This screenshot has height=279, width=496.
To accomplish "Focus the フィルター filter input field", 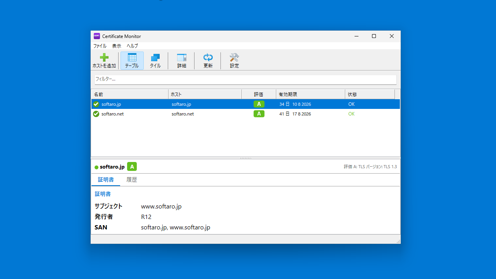I will pos(246,79).
